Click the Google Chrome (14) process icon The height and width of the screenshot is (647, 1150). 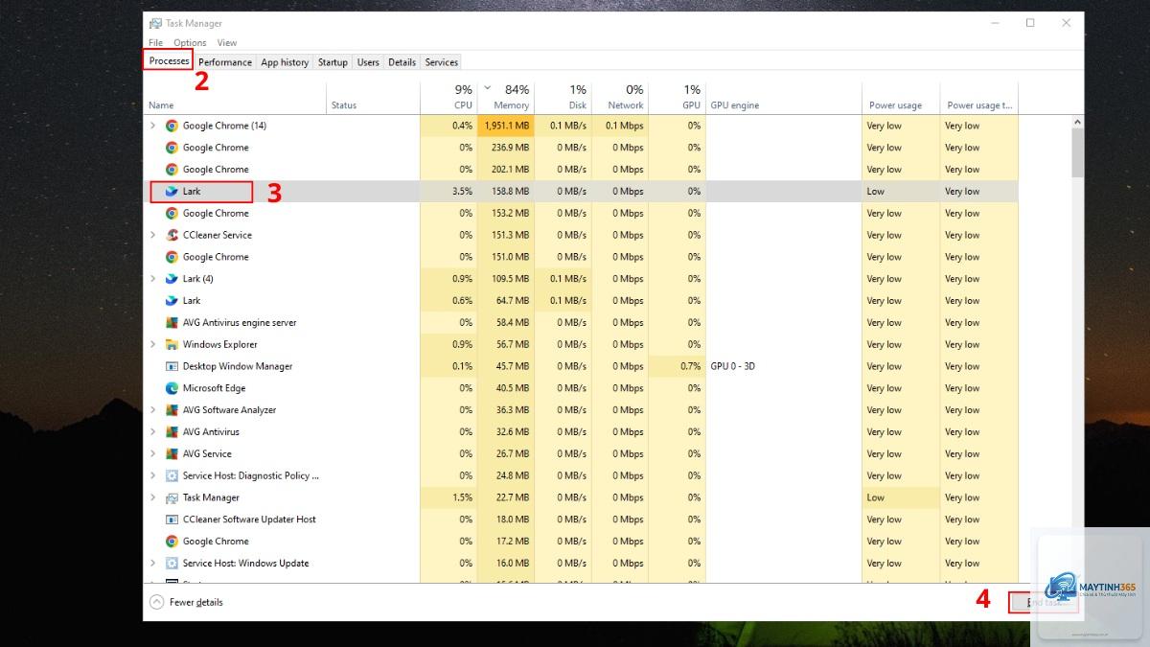point(172,126)
